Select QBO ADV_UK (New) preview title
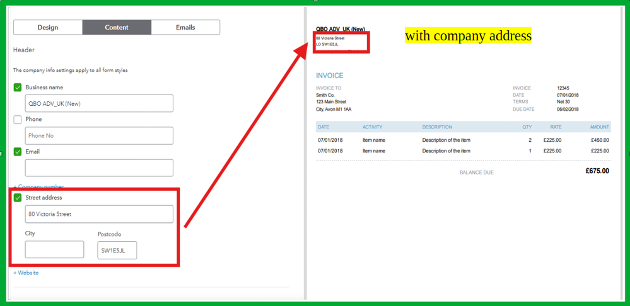This screenshot has width=630, height=306. [x=341, y=29]
